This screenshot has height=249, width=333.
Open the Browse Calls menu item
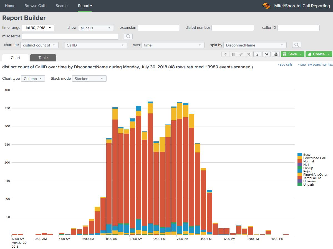click(x=36, y=6)
